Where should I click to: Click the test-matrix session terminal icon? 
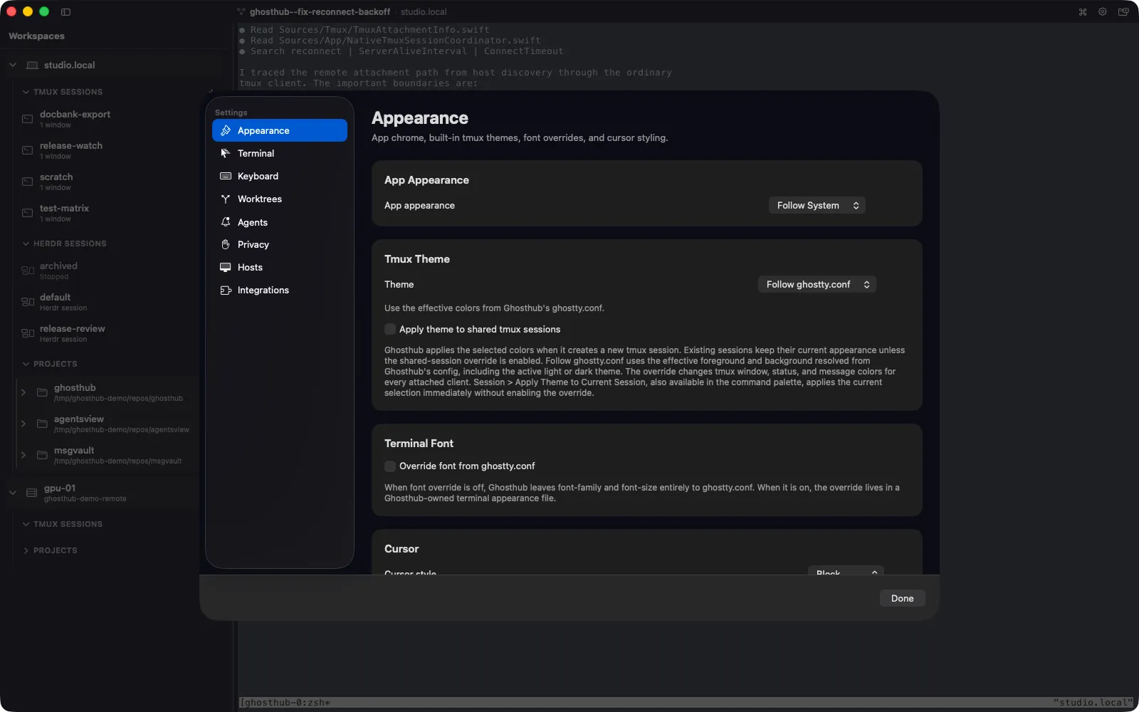pos(27,213)
